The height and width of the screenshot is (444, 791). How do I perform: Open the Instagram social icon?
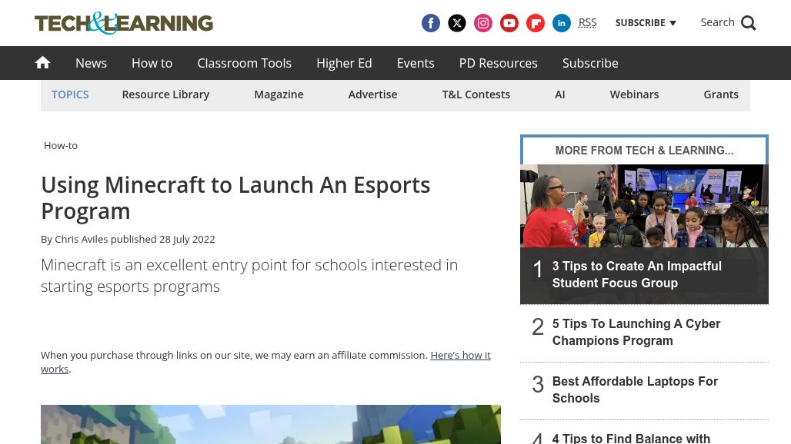(483, 23)
